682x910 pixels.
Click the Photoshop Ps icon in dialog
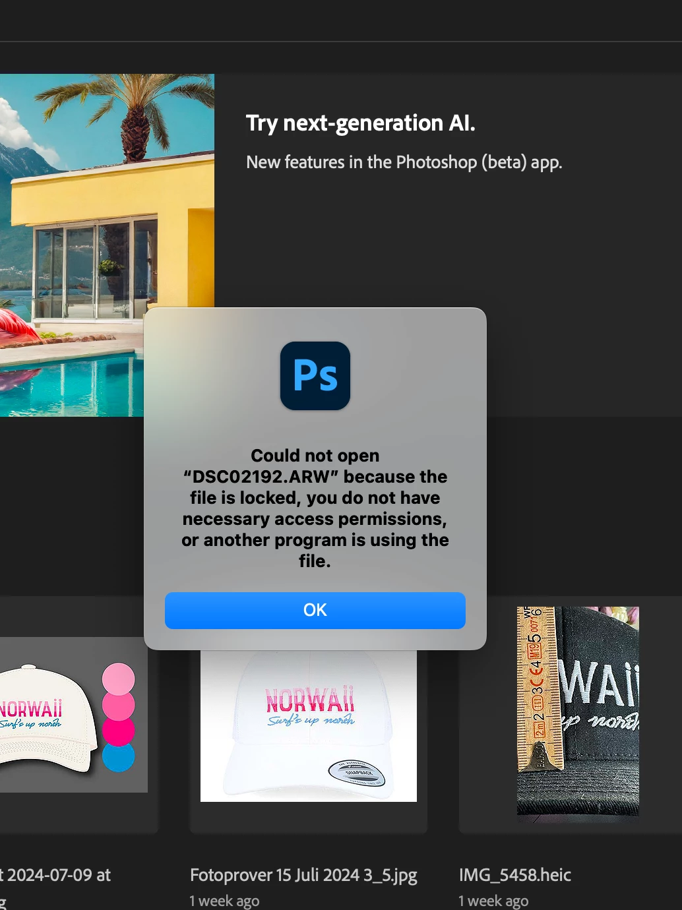pyautogui.click(x=315, y=376)
